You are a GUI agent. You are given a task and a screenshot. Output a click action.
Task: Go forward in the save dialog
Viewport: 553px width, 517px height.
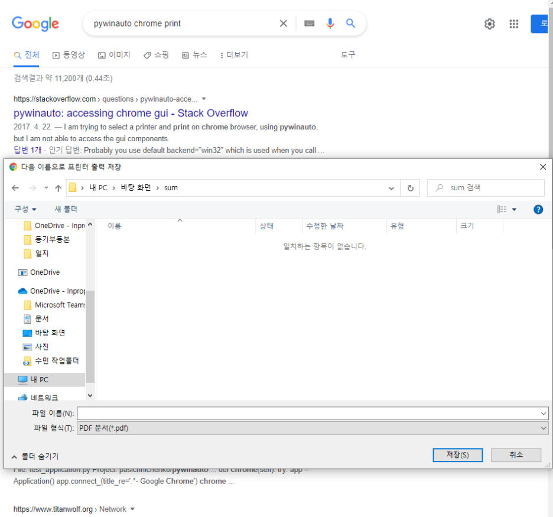point(32,188)
